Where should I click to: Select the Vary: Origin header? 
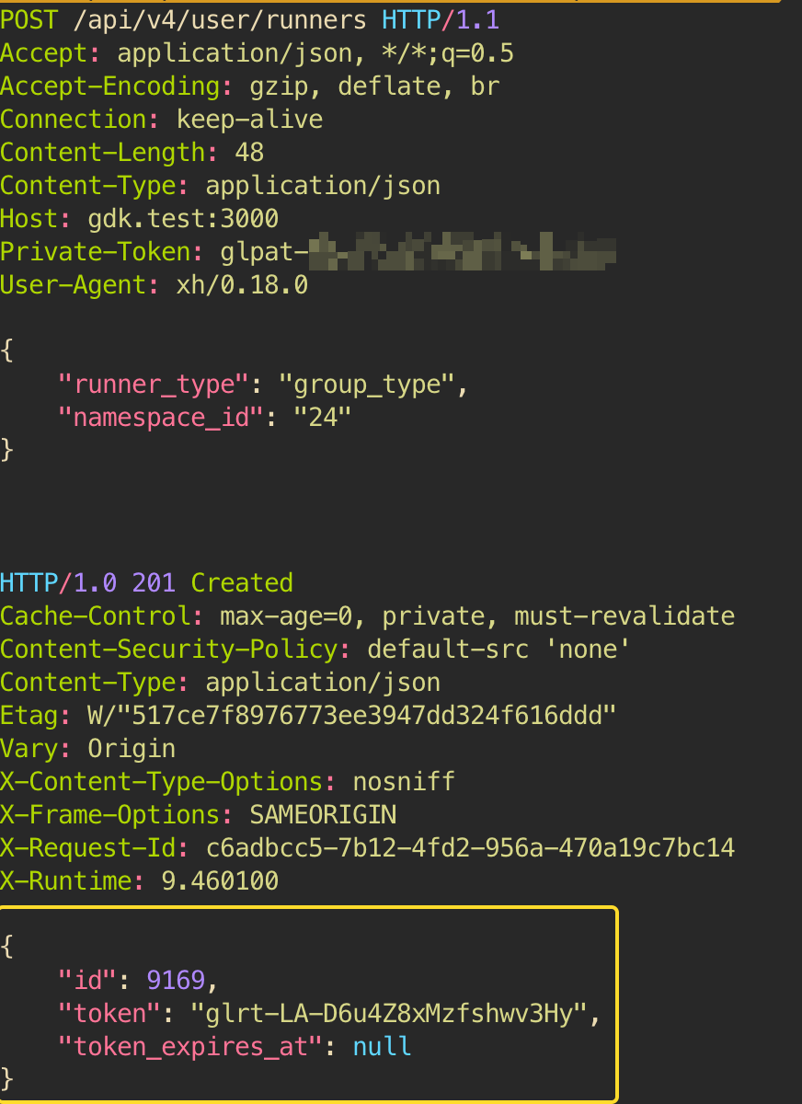[x=88, y=749]
